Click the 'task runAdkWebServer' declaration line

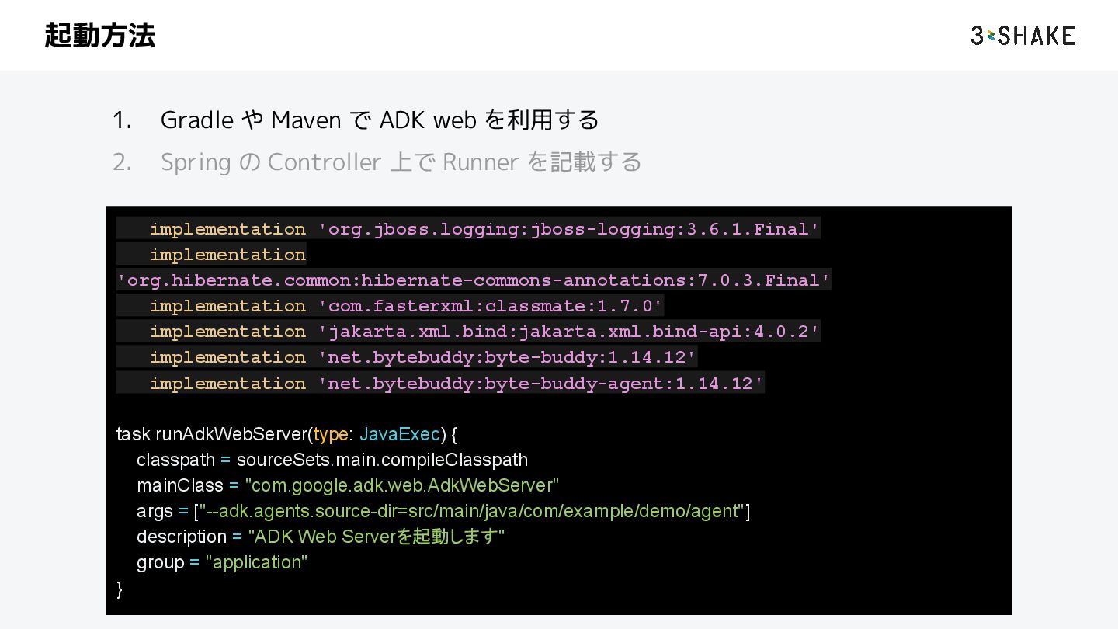(286, 433)
